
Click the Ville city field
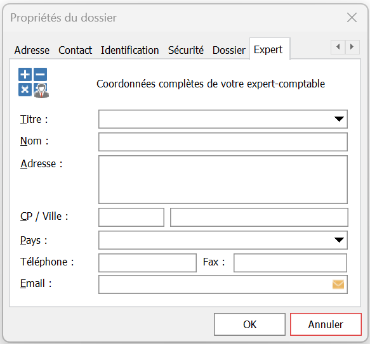click(x=259, y=217)
